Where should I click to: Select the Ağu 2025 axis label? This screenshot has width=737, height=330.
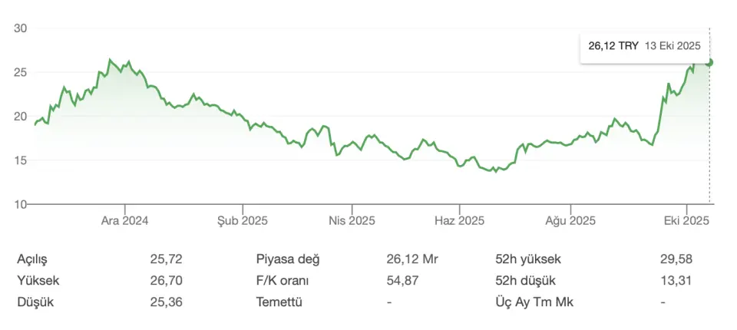tap(570, 221)
